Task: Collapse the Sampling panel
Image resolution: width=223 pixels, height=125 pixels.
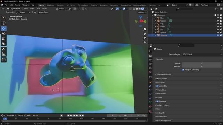Action: pos(160,59)
